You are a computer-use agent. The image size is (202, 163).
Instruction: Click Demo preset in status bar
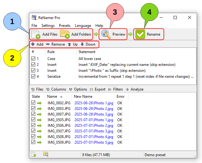tap(155, 155)
